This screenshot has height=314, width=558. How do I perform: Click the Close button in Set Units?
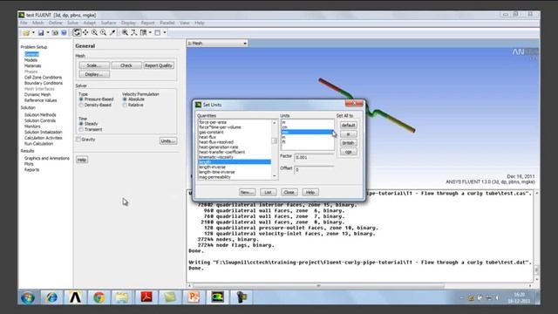[289, 192]
